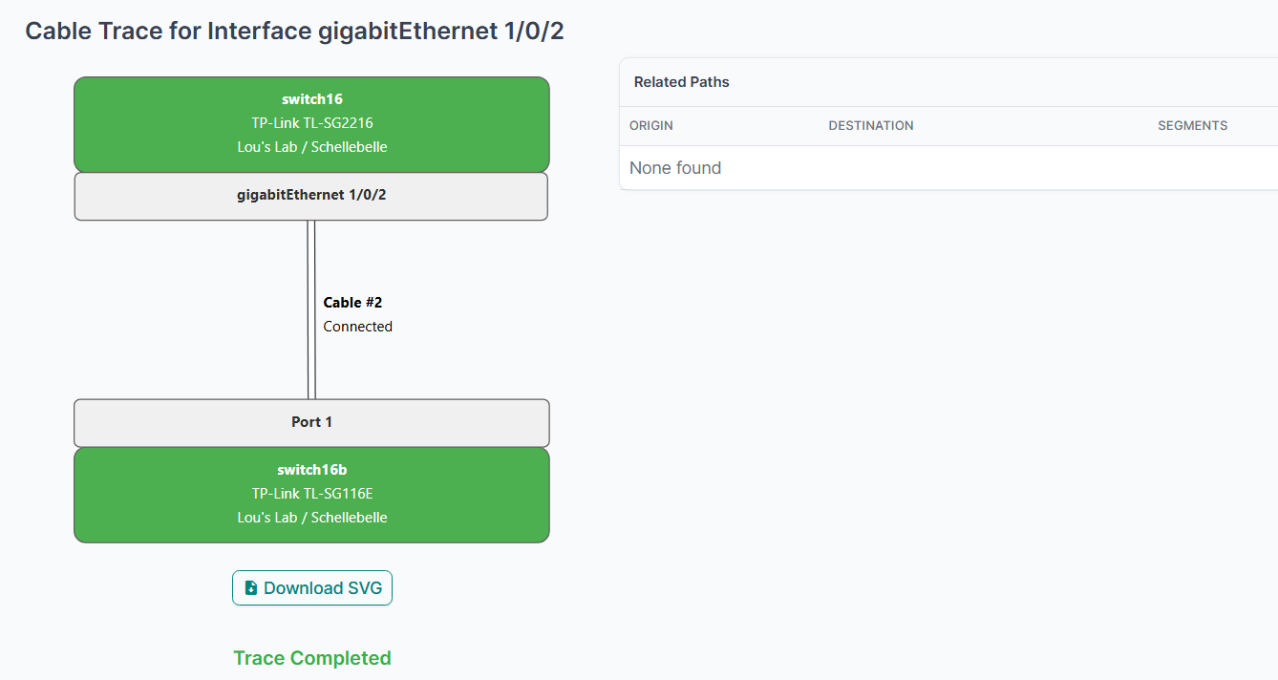Sort by the SEGMENTS column header
The image size is (1278, 680).
[x=1192, y=126]
